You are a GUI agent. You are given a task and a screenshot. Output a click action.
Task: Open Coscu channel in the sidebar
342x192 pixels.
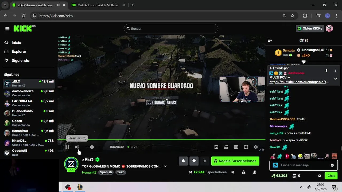29,123
